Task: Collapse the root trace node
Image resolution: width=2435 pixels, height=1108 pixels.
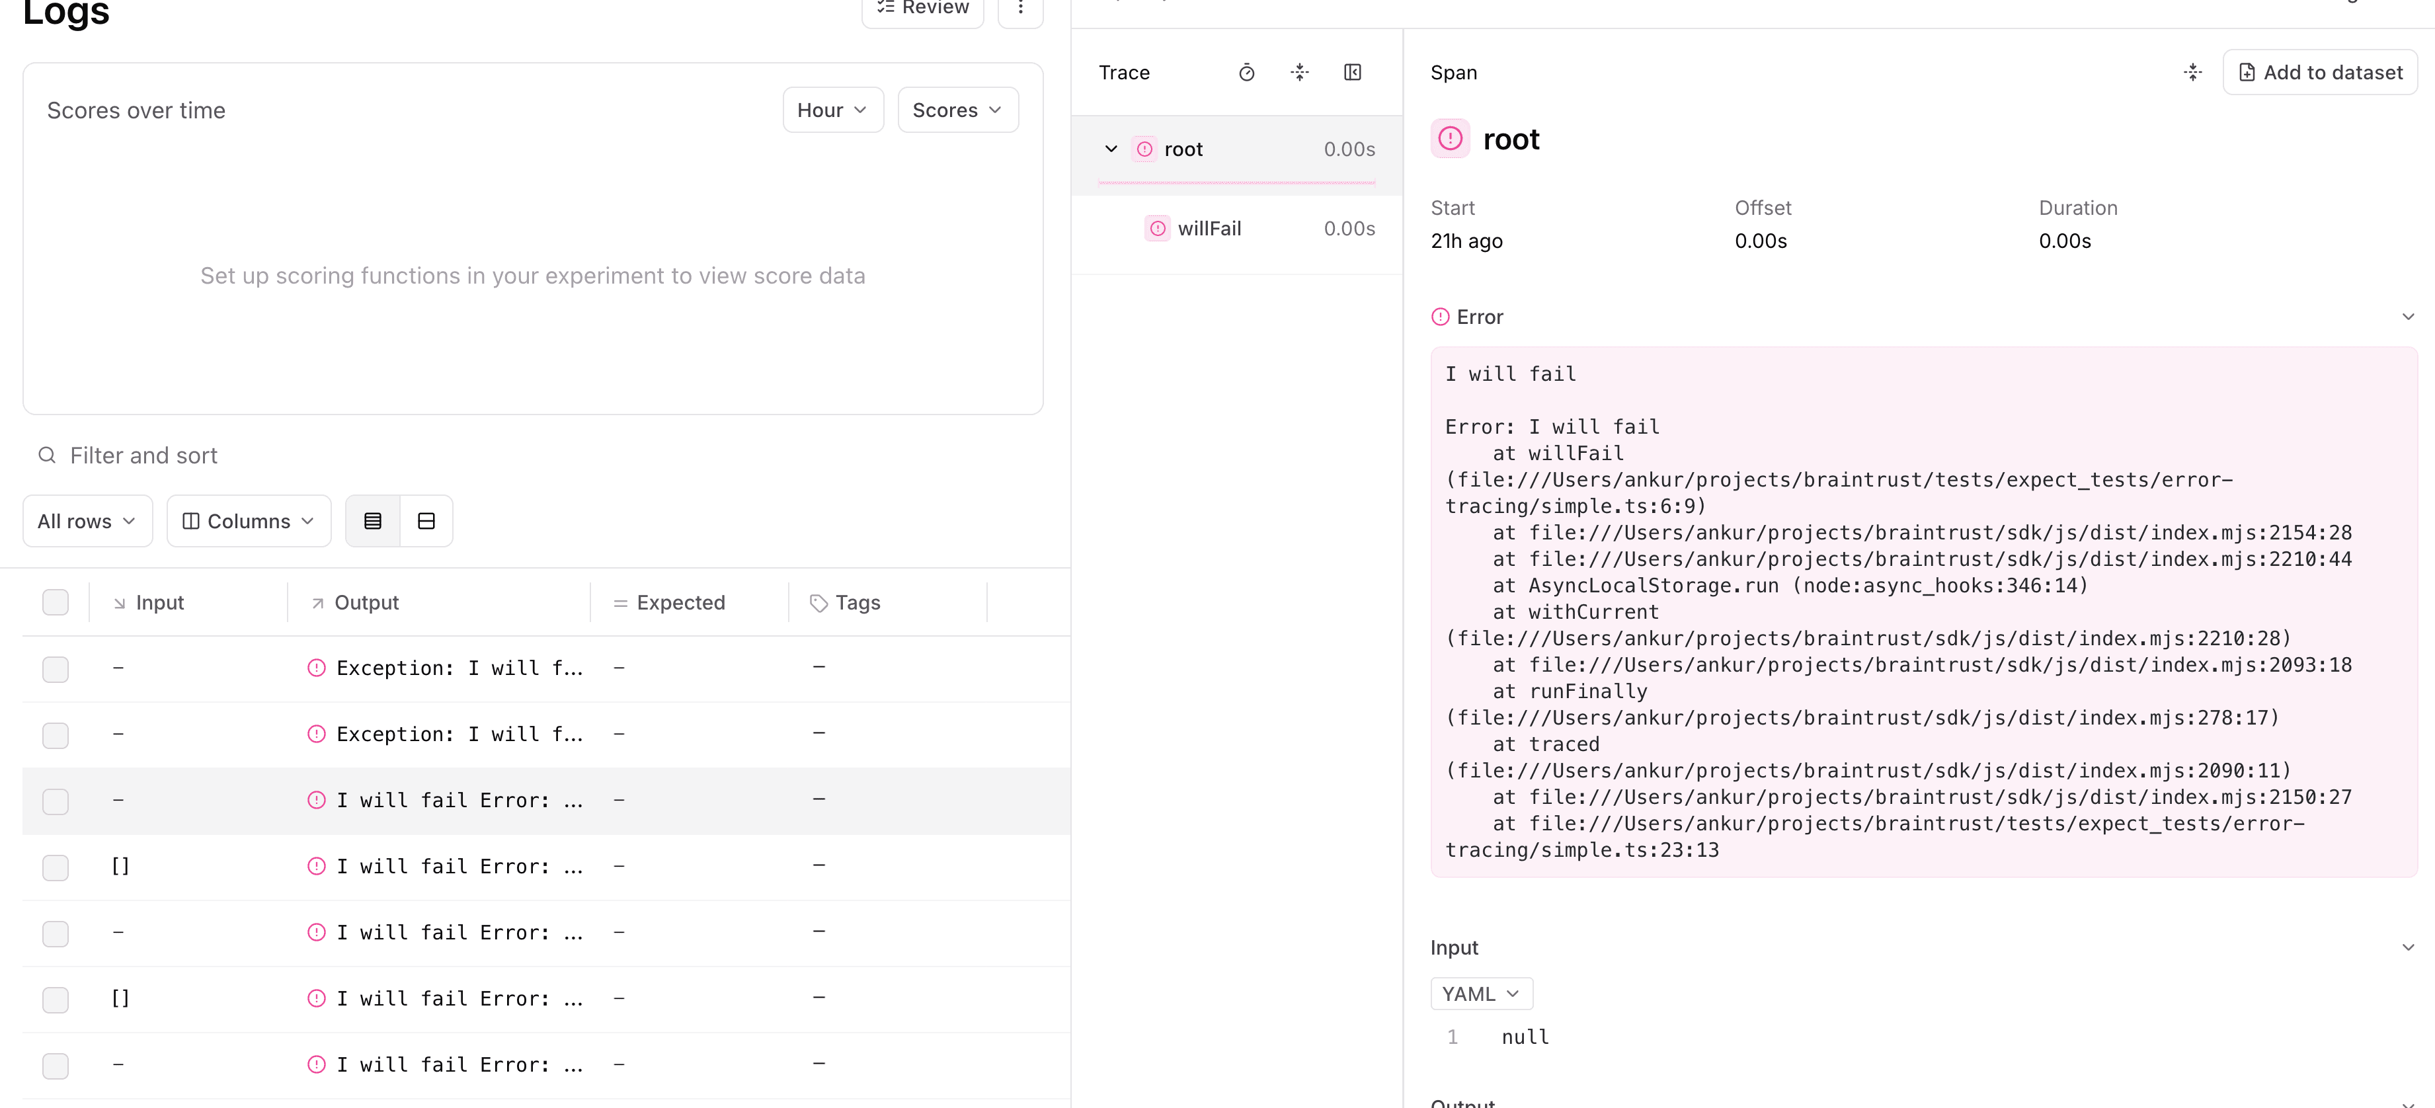Action: (1111, 149)
